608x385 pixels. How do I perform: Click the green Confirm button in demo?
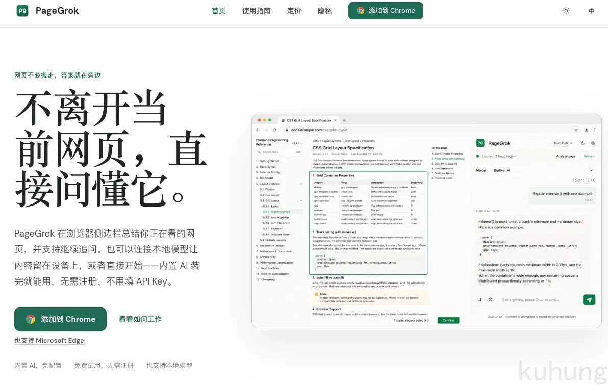point(448,320)
